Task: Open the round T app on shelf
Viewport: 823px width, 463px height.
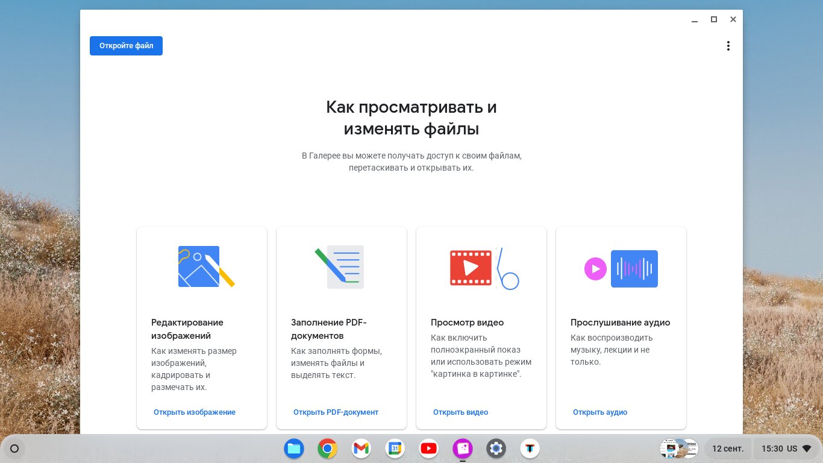Action: click(x=530, y=449)
